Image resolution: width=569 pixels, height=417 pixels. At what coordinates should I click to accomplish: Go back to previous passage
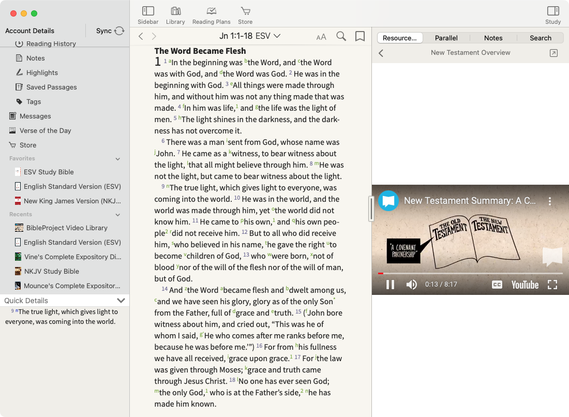click(x=141, y=36)
